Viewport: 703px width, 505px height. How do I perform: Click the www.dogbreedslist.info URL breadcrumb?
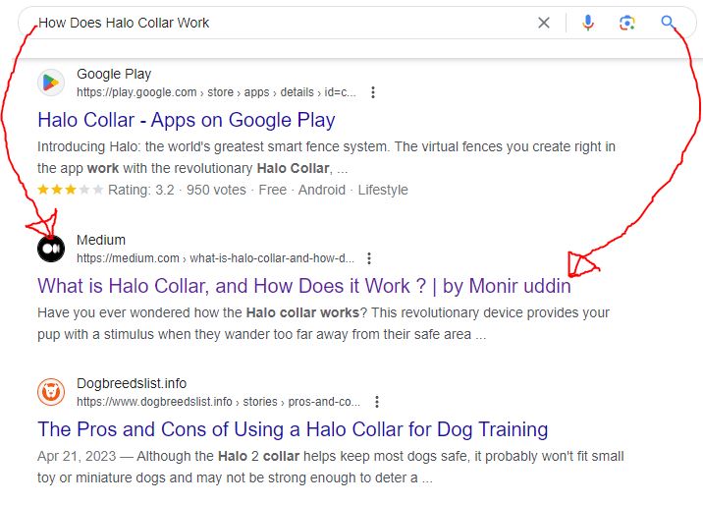coord(218,402)
